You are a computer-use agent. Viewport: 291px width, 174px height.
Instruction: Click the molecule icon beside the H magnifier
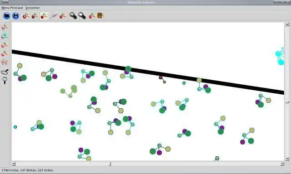click(63, 16)
